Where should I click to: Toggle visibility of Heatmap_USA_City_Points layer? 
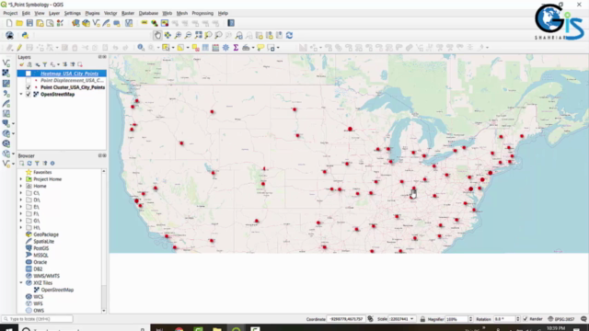coord(29,74)
